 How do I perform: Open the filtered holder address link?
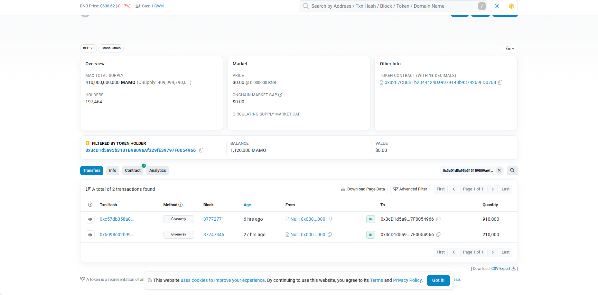click(x=141, y=150)
